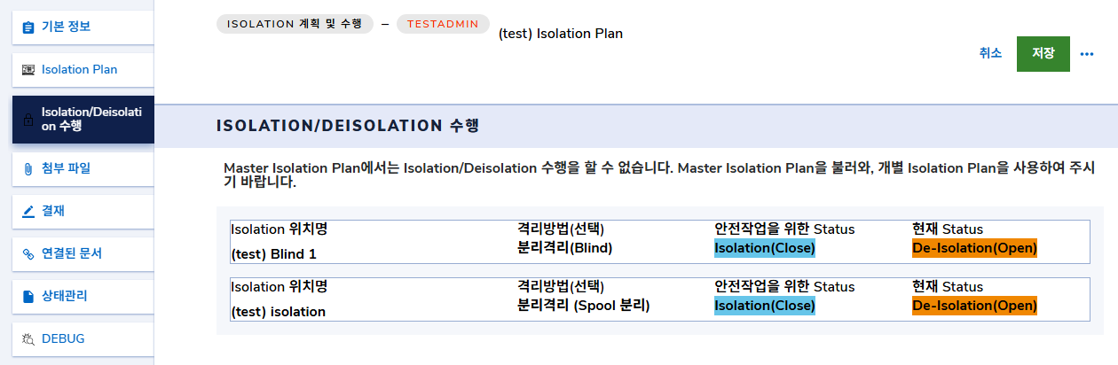Open the 기본 정보 tab
This screenshot has width=1118, height=365.
(66, 27)
